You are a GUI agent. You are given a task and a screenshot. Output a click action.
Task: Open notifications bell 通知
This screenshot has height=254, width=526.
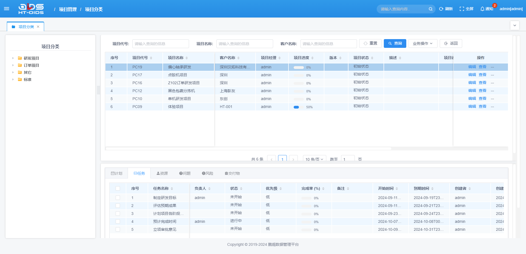482,9
